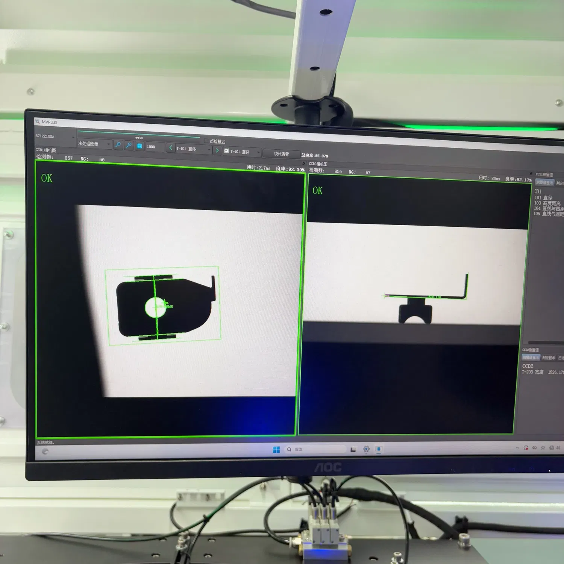Select the CCD1 测量值显示 tab

point(544,182)
